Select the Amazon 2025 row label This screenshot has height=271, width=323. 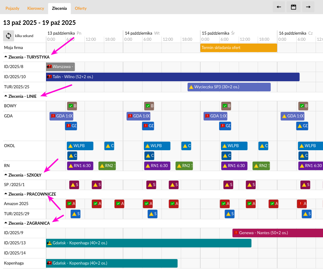pos(16,204)
